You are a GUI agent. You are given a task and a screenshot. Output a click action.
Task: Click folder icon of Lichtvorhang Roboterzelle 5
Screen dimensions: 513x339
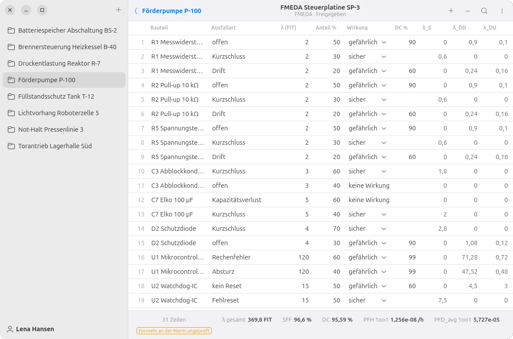pos(11,113)
